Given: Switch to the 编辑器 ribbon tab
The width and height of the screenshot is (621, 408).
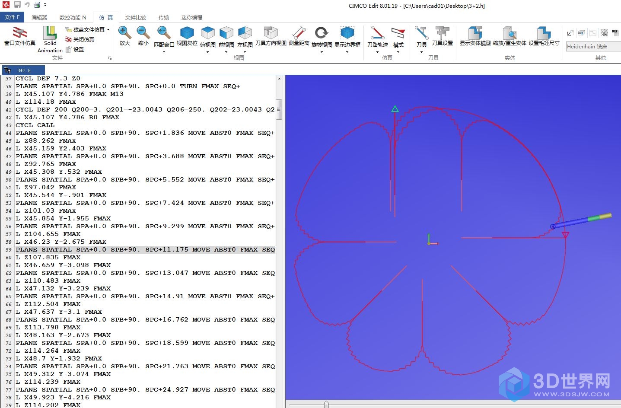Looking at the screenshot, I should coord(39,17).
